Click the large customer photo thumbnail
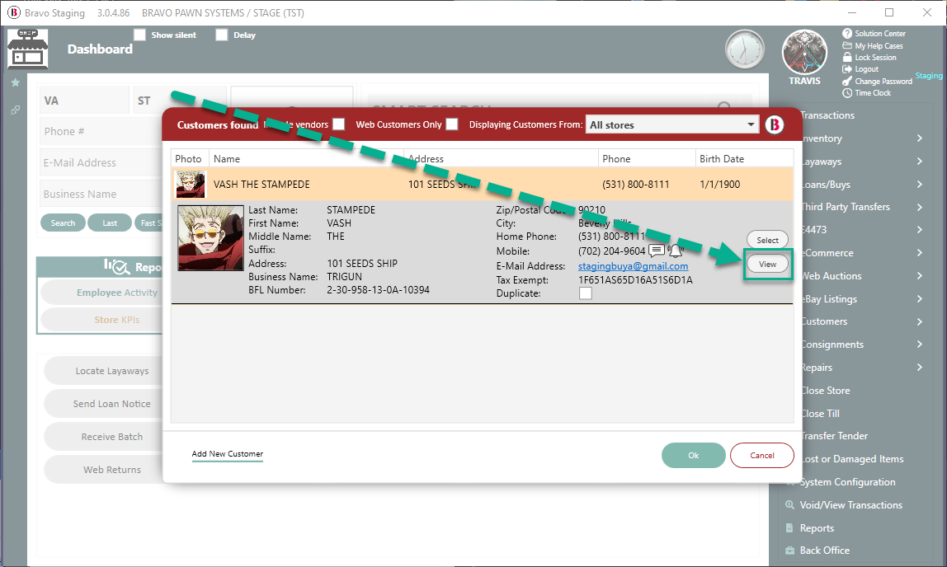Screen dimensions: 947x567 [x=211, y=238]
